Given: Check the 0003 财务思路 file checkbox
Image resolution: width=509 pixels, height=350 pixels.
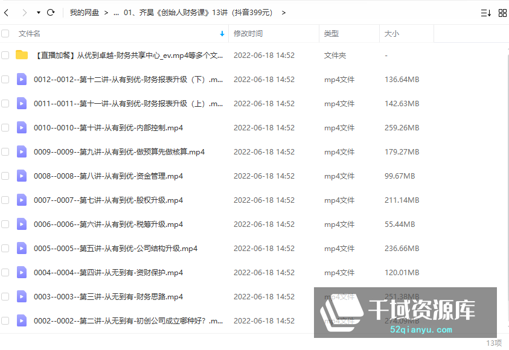Looking at the screenshot, I should coord(5,296).
